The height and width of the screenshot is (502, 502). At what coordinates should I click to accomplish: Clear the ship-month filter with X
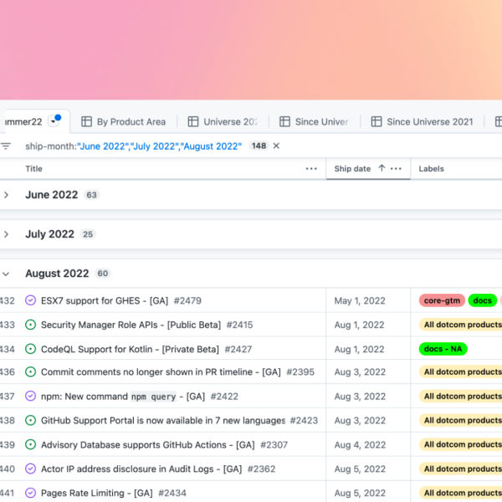(276, 146)
